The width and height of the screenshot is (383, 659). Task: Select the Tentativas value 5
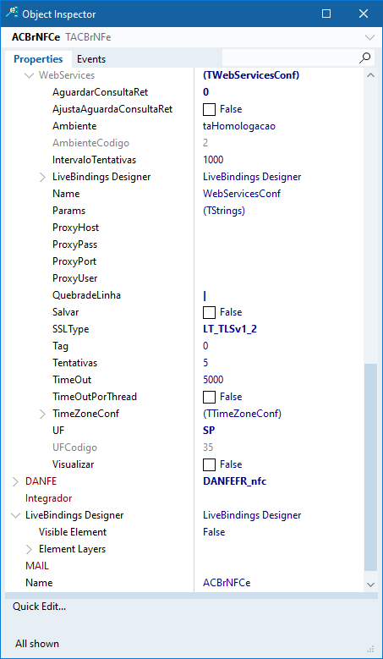tap(205, 363)
